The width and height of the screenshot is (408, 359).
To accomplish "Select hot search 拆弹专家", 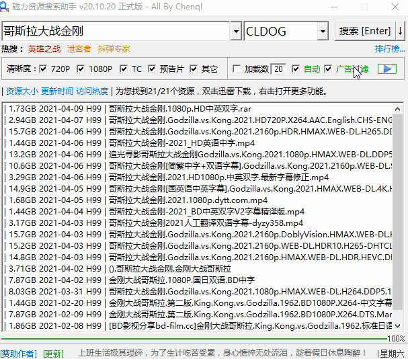I will tap(114, 48).
